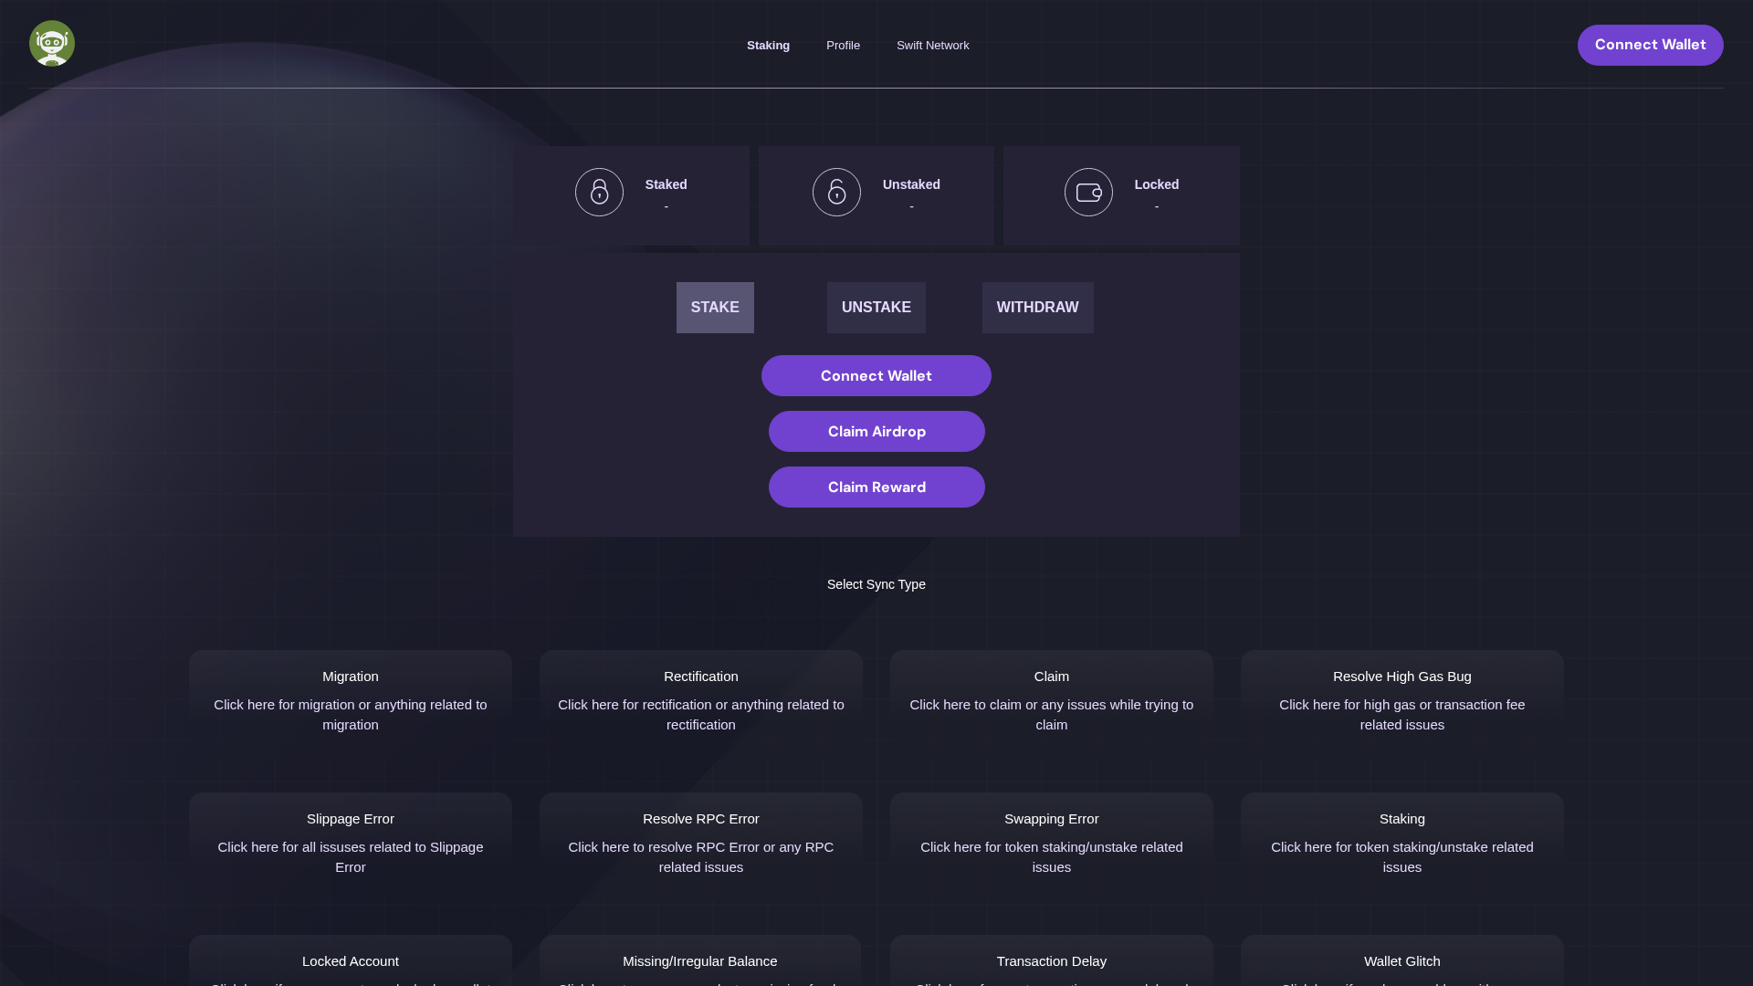Choose the Locked Account card
Screen dimensions: 1753x986
[x=351, y=960]
